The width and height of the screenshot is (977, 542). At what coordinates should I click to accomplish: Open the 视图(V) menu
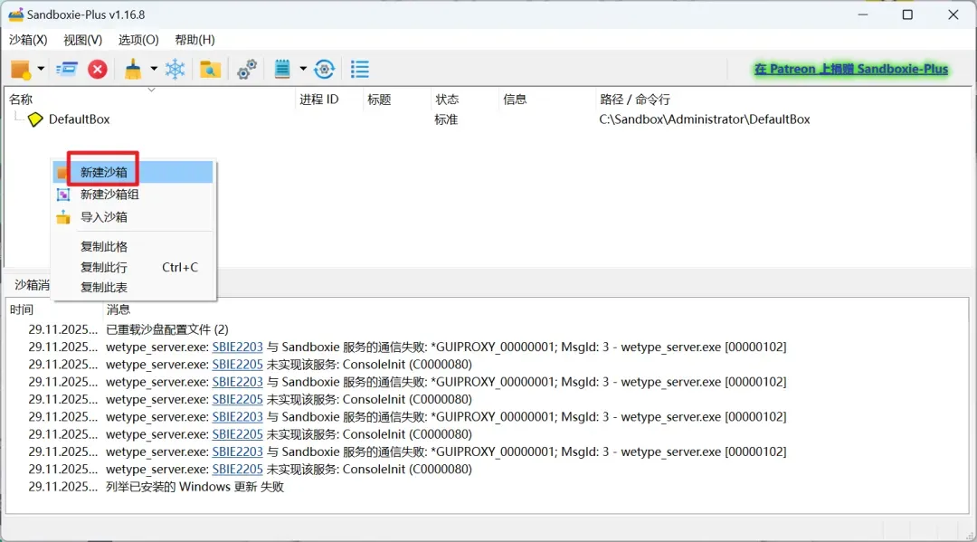[x=83, y=40]
